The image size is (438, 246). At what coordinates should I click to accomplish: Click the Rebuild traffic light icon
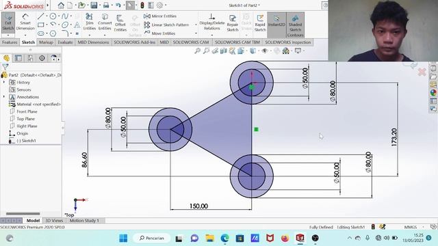coord(142,5)
